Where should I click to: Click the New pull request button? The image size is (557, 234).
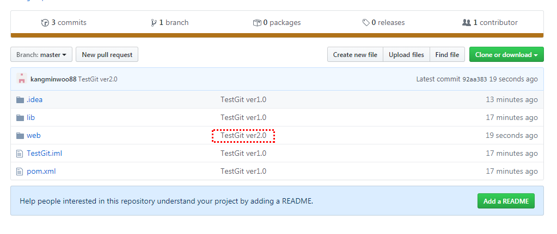tap(107, 54)
